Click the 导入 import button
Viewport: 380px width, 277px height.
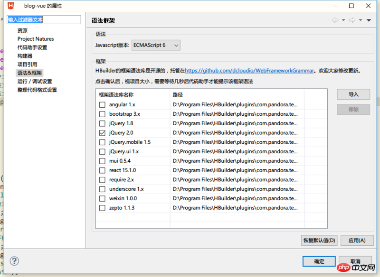click(353, 94)
